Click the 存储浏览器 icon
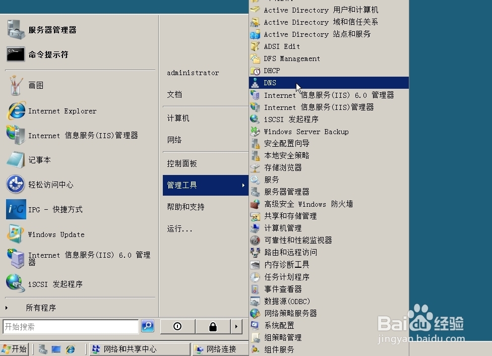Viewport: 492px width, 356px height. point(255,167)
